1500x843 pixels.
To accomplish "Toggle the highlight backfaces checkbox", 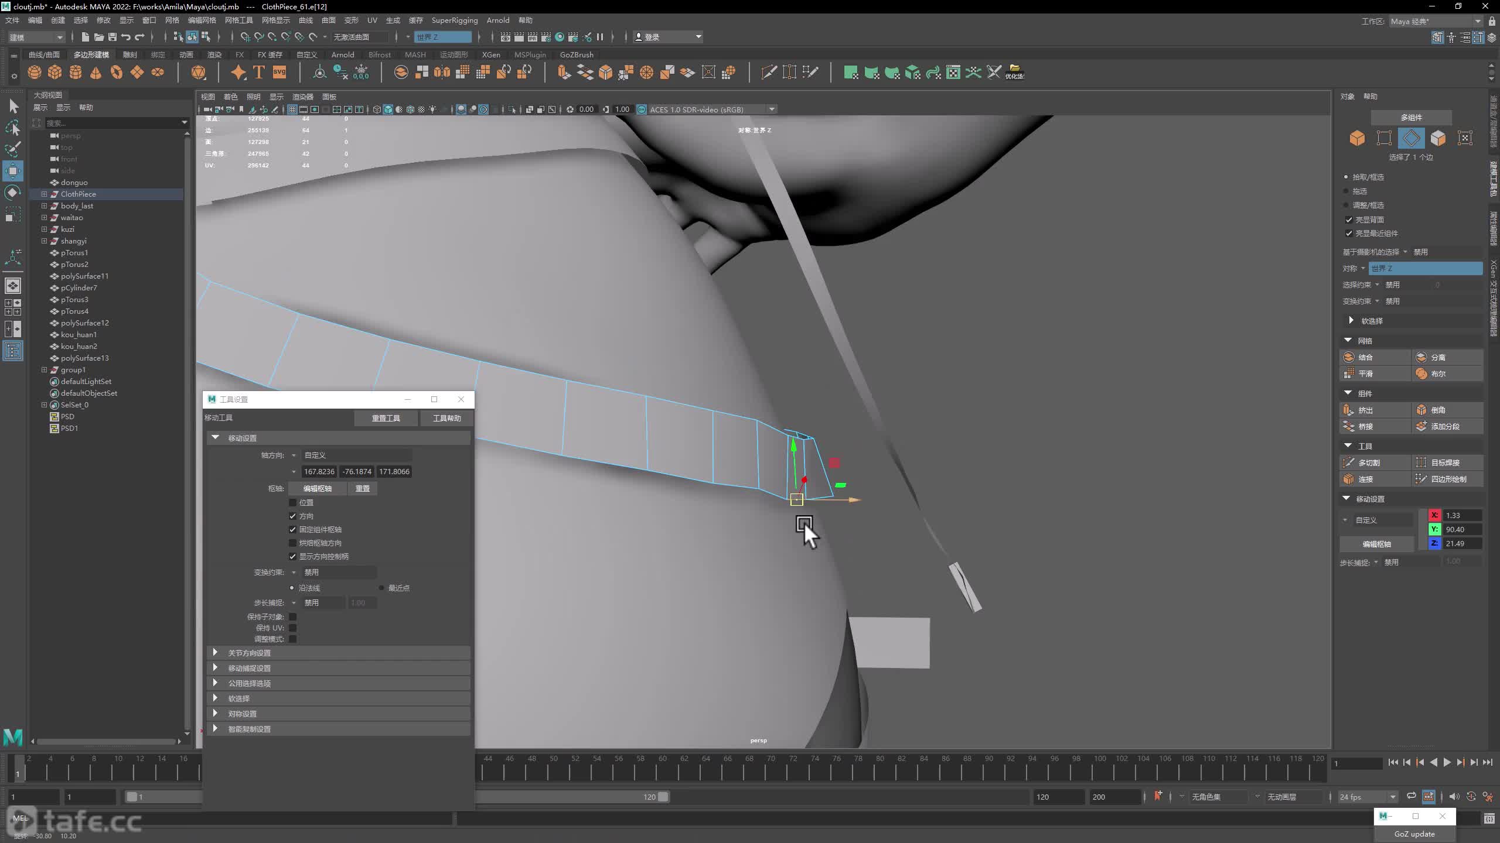I will [1349, 220].
